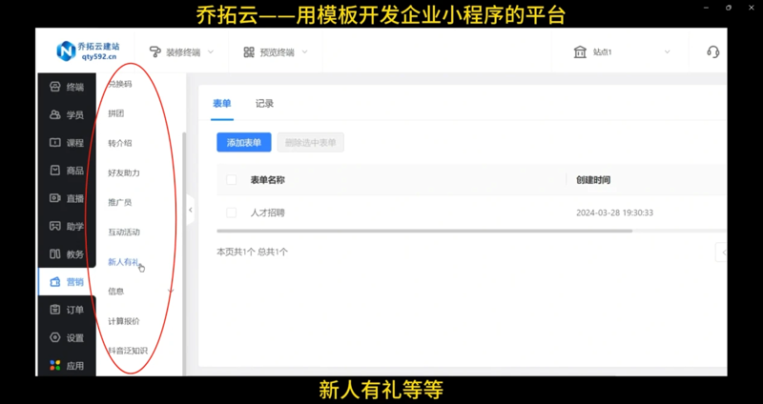Screen dimensions: 763x404
Task: Open the 站点1 site dropdown arrow
Action: [667, 52]
